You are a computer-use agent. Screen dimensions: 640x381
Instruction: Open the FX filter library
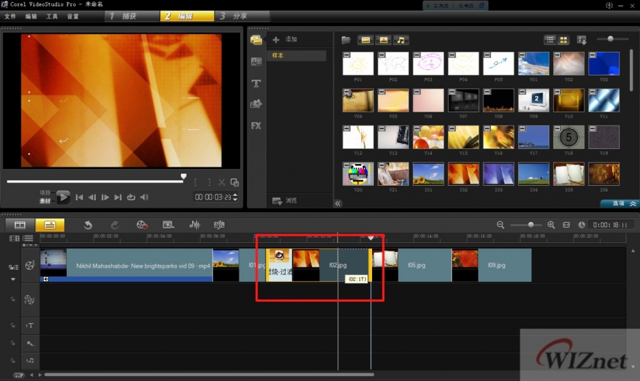256,125
